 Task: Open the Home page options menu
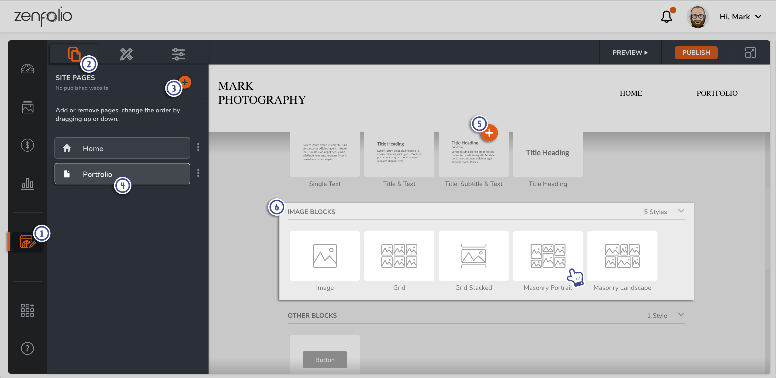click(x=198, y=147)
